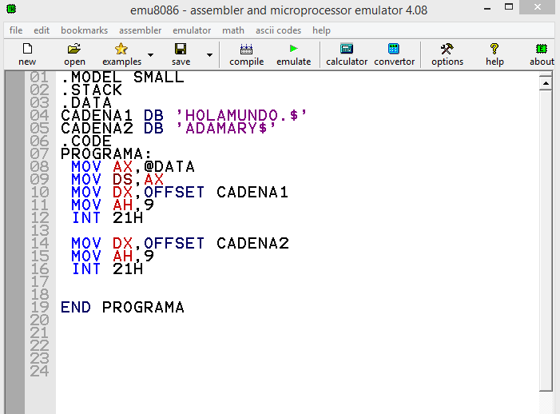The height and width of the screenshot is (414, 560).
Task: Create a new file with the new icon
Action: [27, 54]
